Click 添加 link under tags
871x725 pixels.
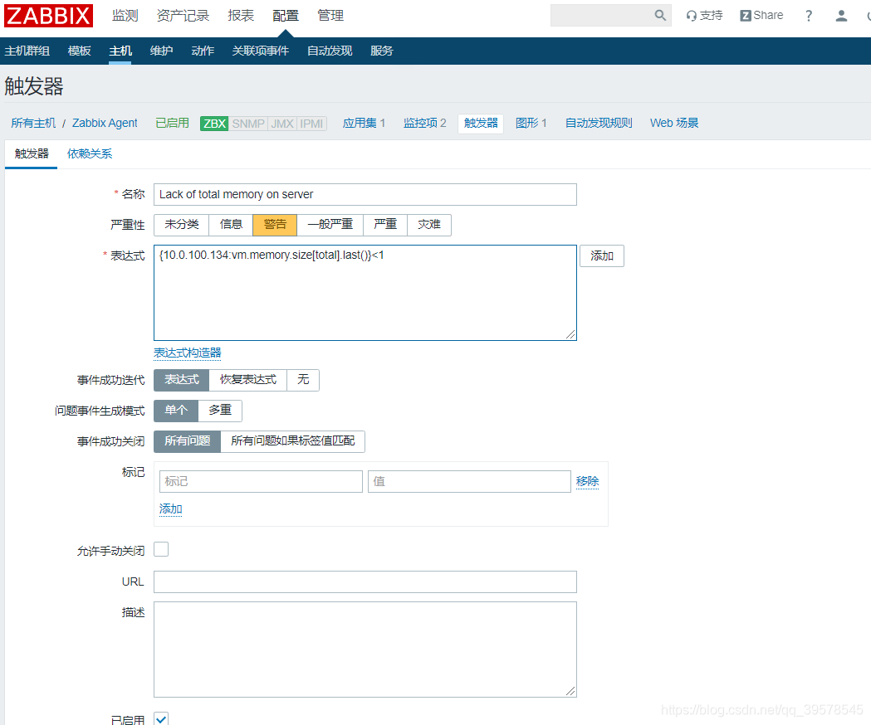[170, 509]
